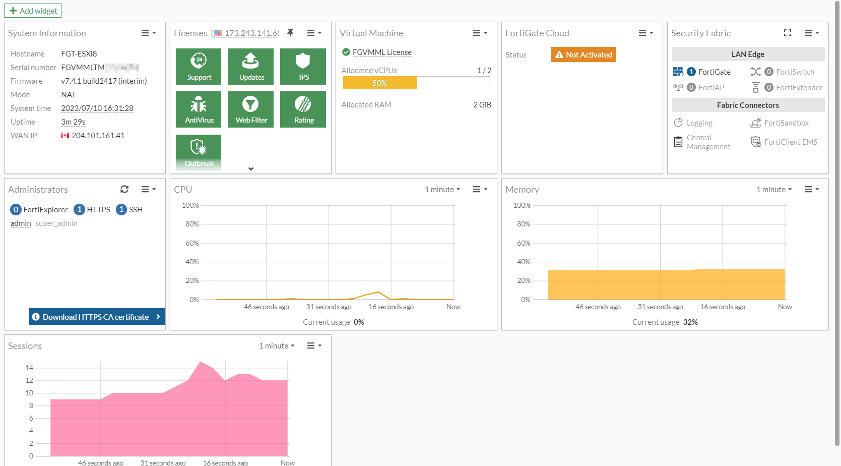Open the Web Filter license tile
Viewport: 841px width, 466px height.
click(250, 109)
